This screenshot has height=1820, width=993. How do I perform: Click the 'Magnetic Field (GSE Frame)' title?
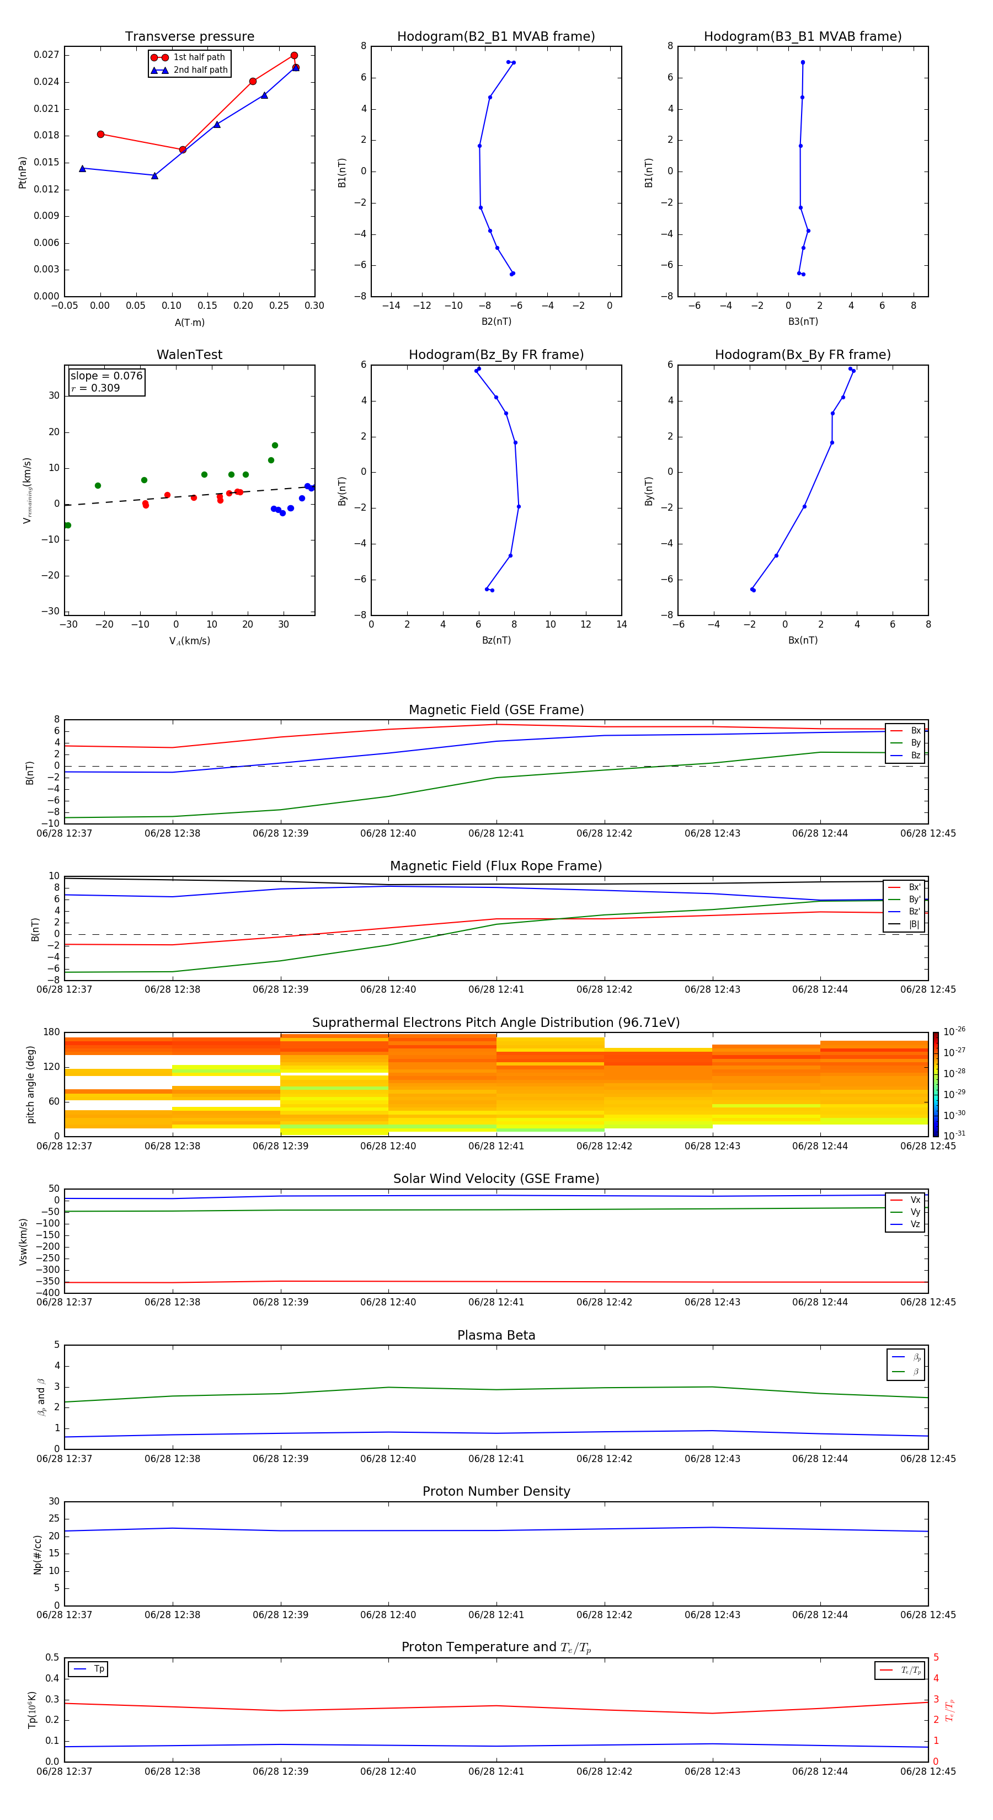tap(496, 710)
